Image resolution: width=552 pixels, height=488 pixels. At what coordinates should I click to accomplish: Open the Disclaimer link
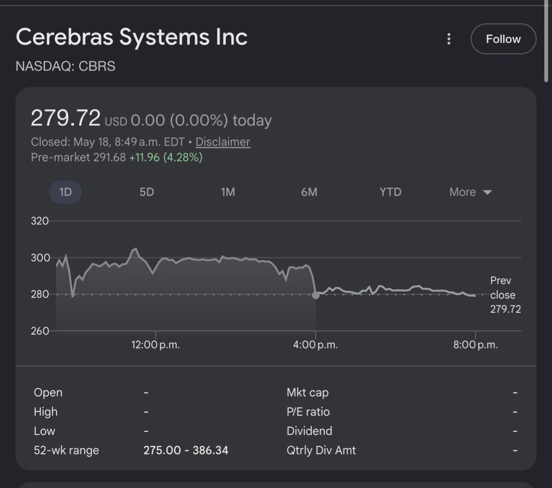point(223,142)
